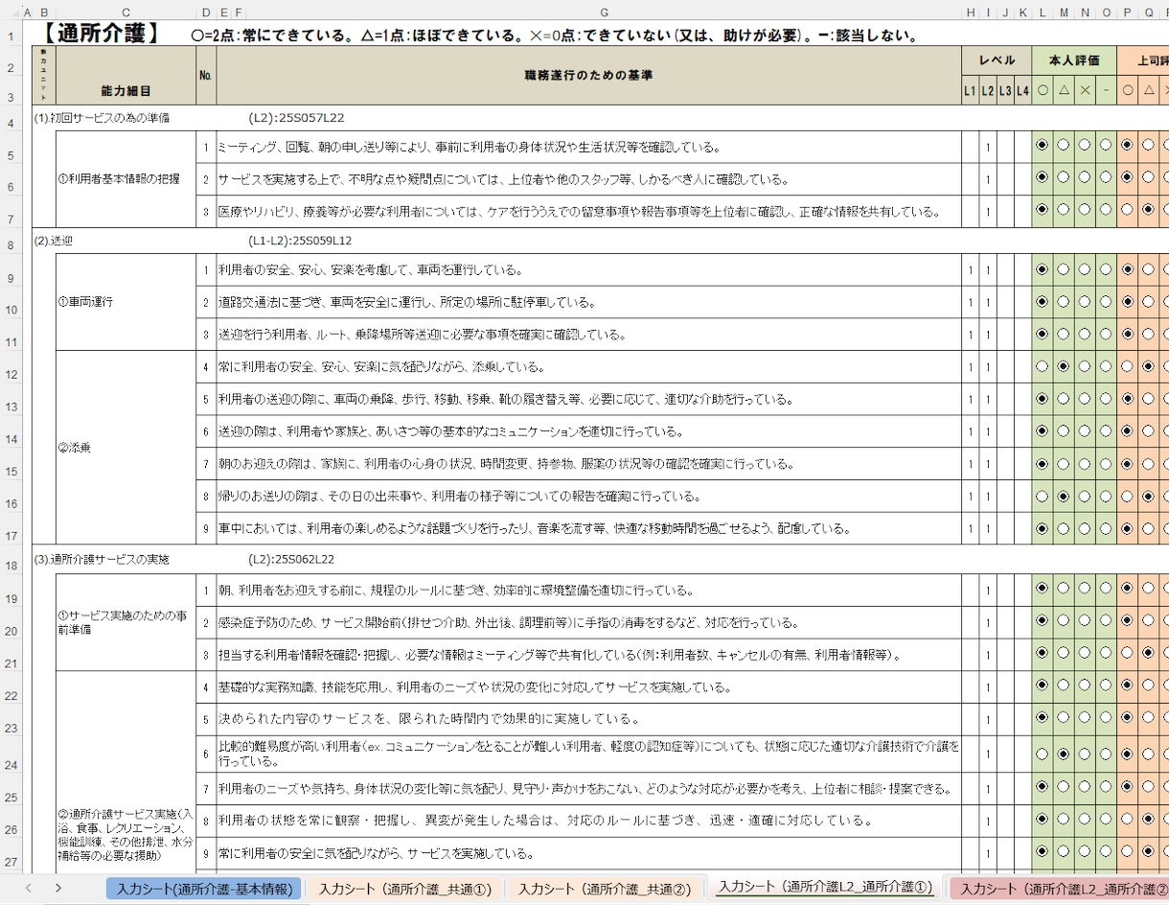The width and height of the screenshot is (1169, 905).
Task: Click code cell (L2):25S057L22
Action: pos(296,119)
